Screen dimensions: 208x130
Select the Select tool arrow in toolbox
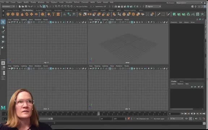3,22
